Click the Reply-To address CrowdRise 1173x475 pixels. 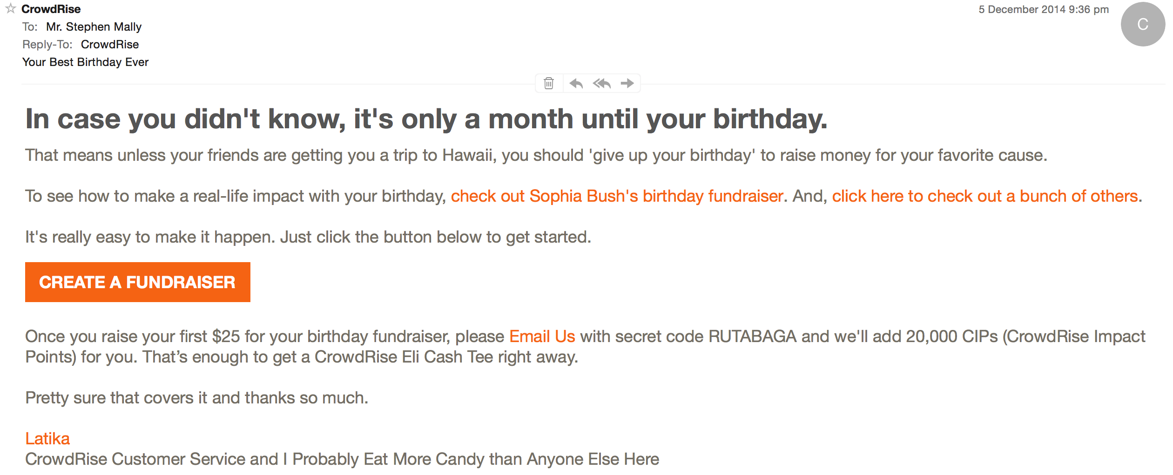point(110,45)
